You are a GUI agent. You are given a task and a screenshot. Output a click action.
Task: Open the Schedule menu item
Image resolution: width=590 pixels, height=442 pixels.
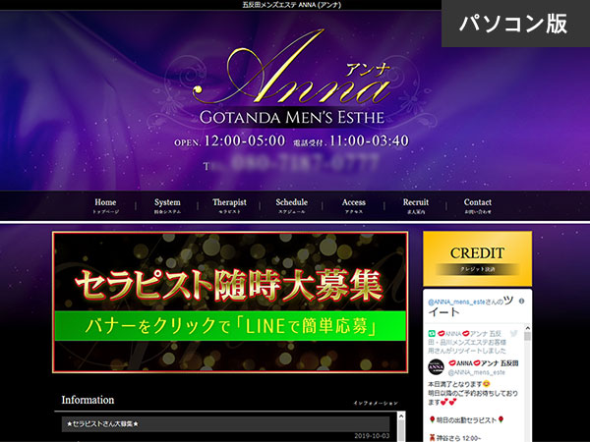(x=291, y=206)
